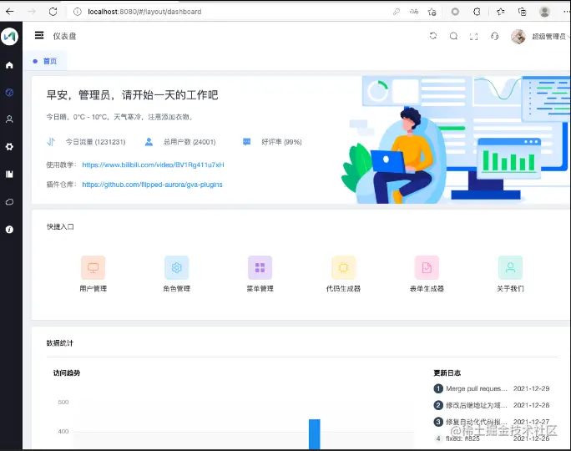The height and width of the screenshot is (451, 571).
Task: Click the 仪表盘 breadcrumb title
Action: click(64, 36)
